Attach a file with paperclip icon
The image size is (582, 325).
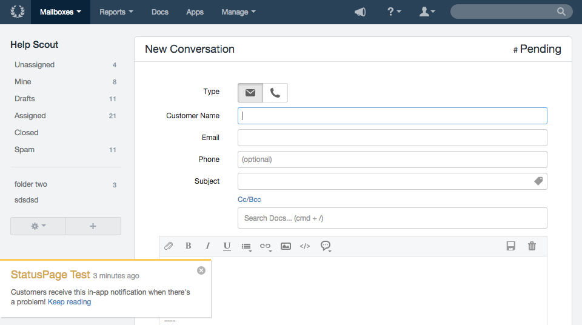pyautogui.click(x=169, y=246)
